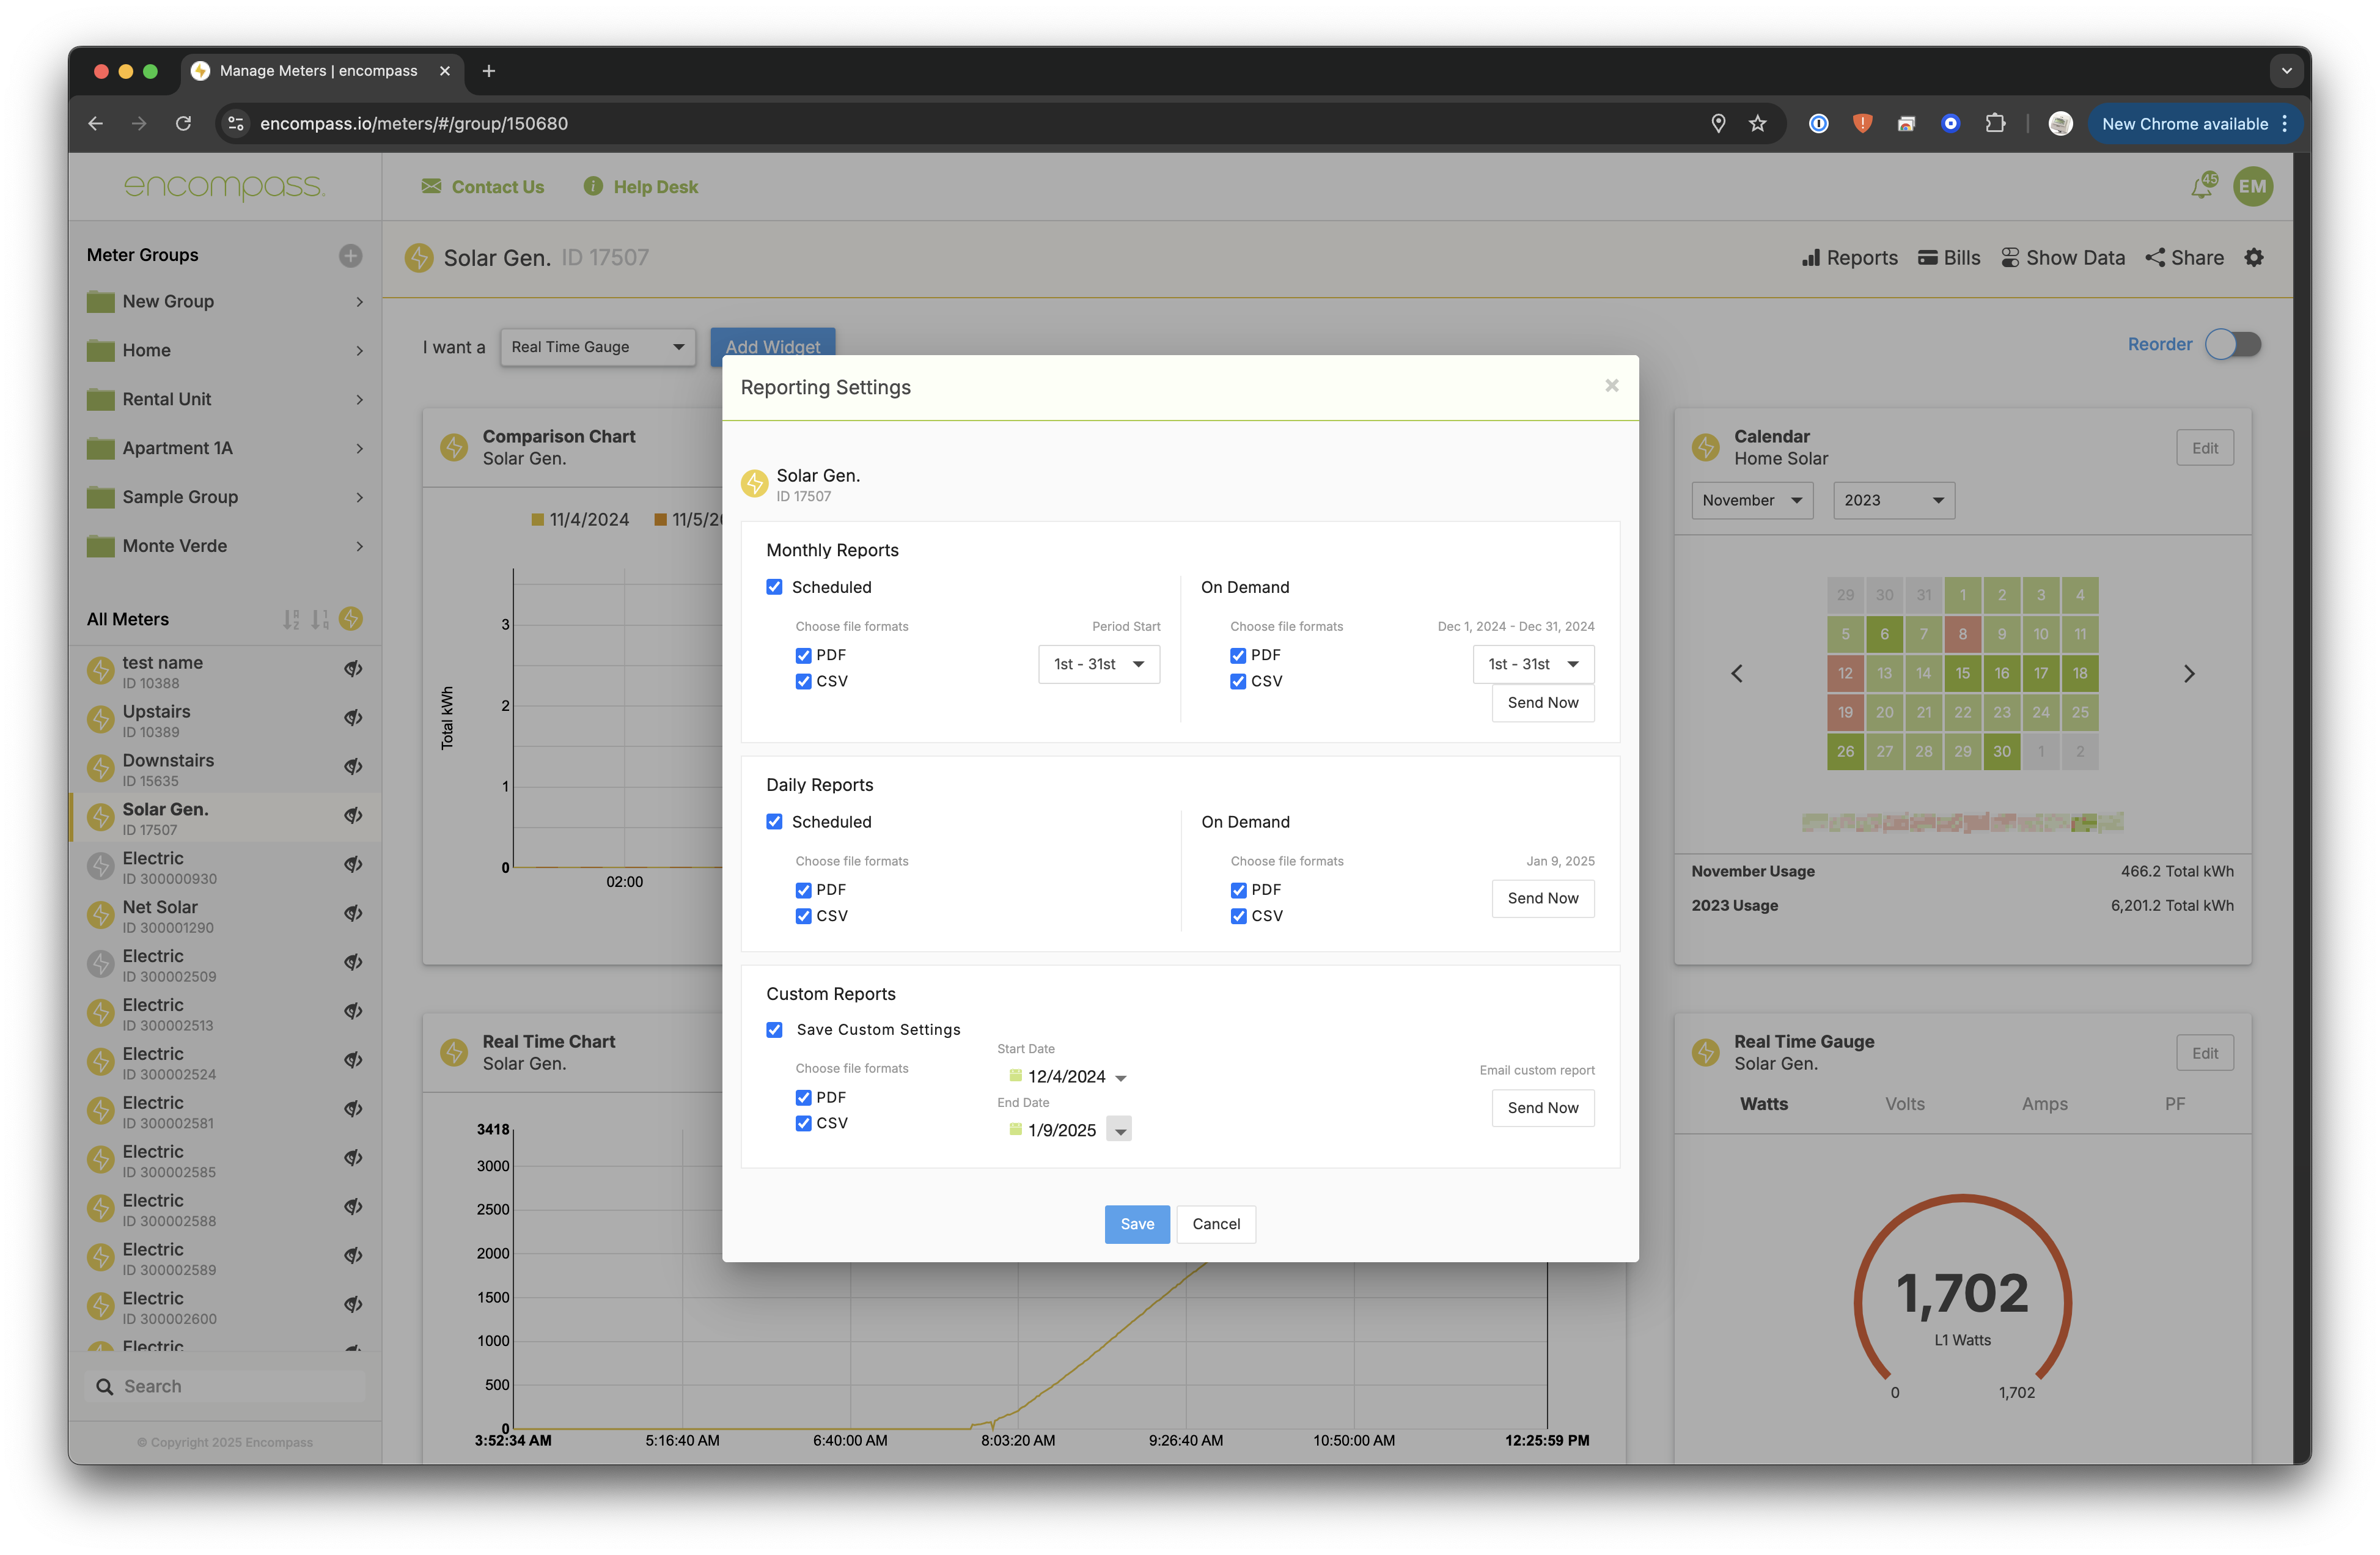Open the settings gear icon
2380x1555 pixels.
(2253, 258)
